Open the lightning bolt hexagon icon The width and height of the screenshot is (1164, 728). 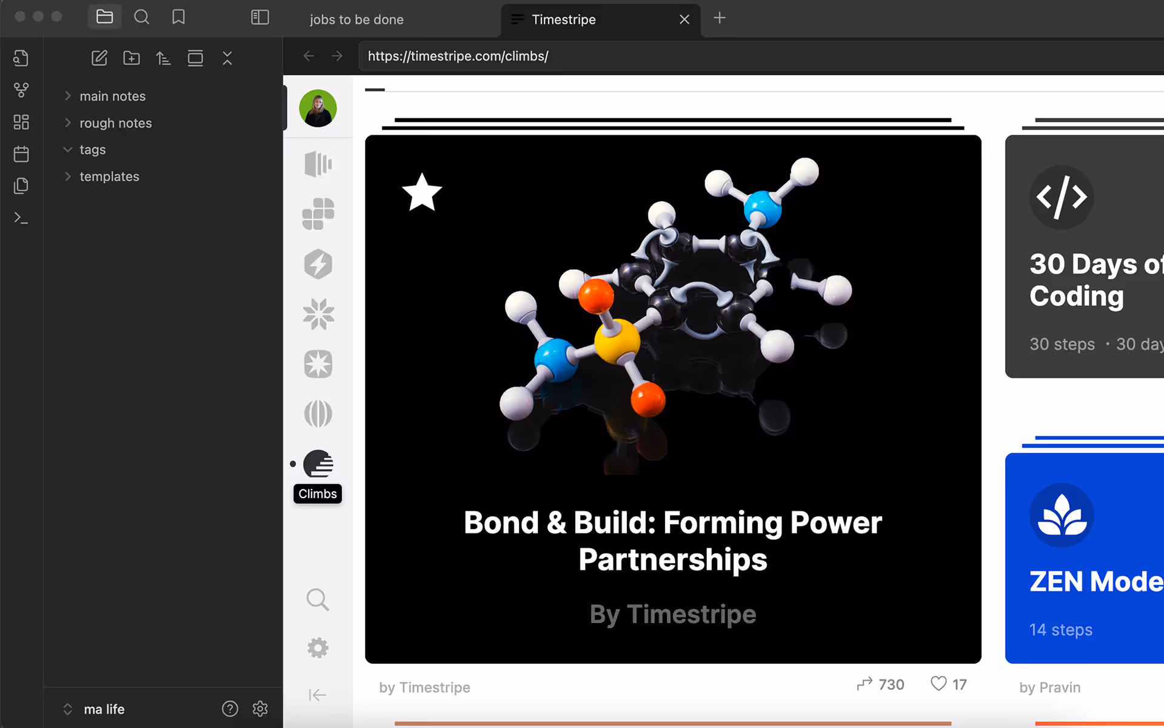(x=318, y=264)
